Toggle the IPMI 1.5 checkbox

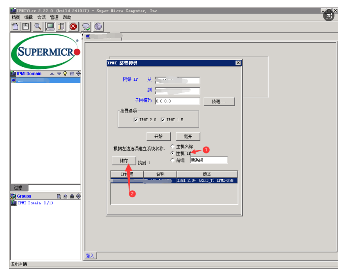click(163, 120)
